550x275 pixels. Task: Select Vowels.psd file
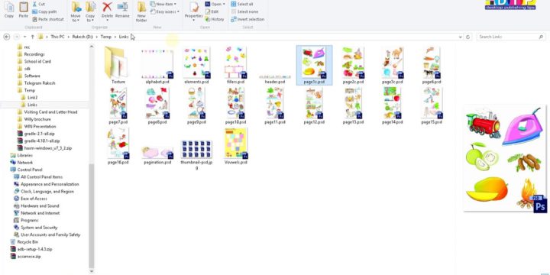(x=236, y=146)
